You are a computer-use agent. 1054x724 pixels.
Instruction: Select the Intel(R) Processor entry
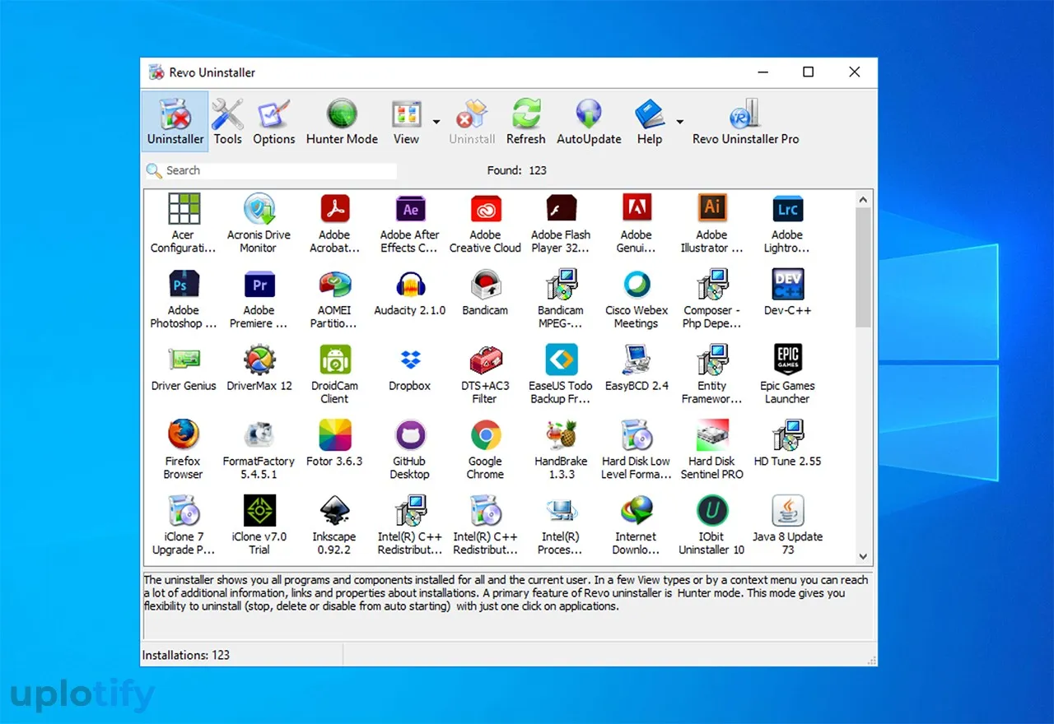click(561, 526)
